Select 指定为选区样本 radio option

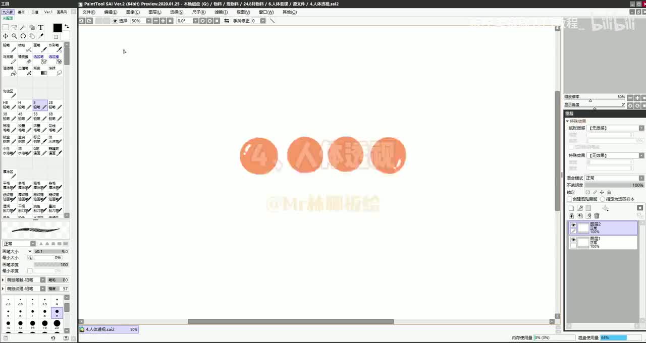click(x=603, y=199)
